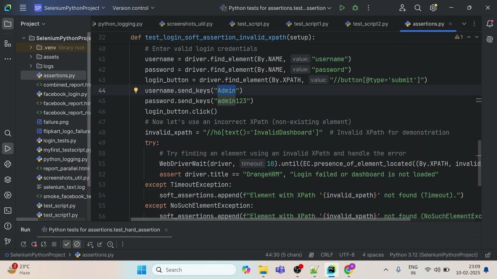Viewport: 497px width, 279px height.
Task: Switch to screenshots_util.py tab
Action: pyautogui.click(x=185, y=24)
